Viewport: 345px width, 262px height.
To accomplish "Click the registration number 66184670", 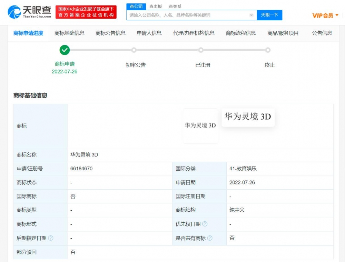I will click(x=81, y=169).
